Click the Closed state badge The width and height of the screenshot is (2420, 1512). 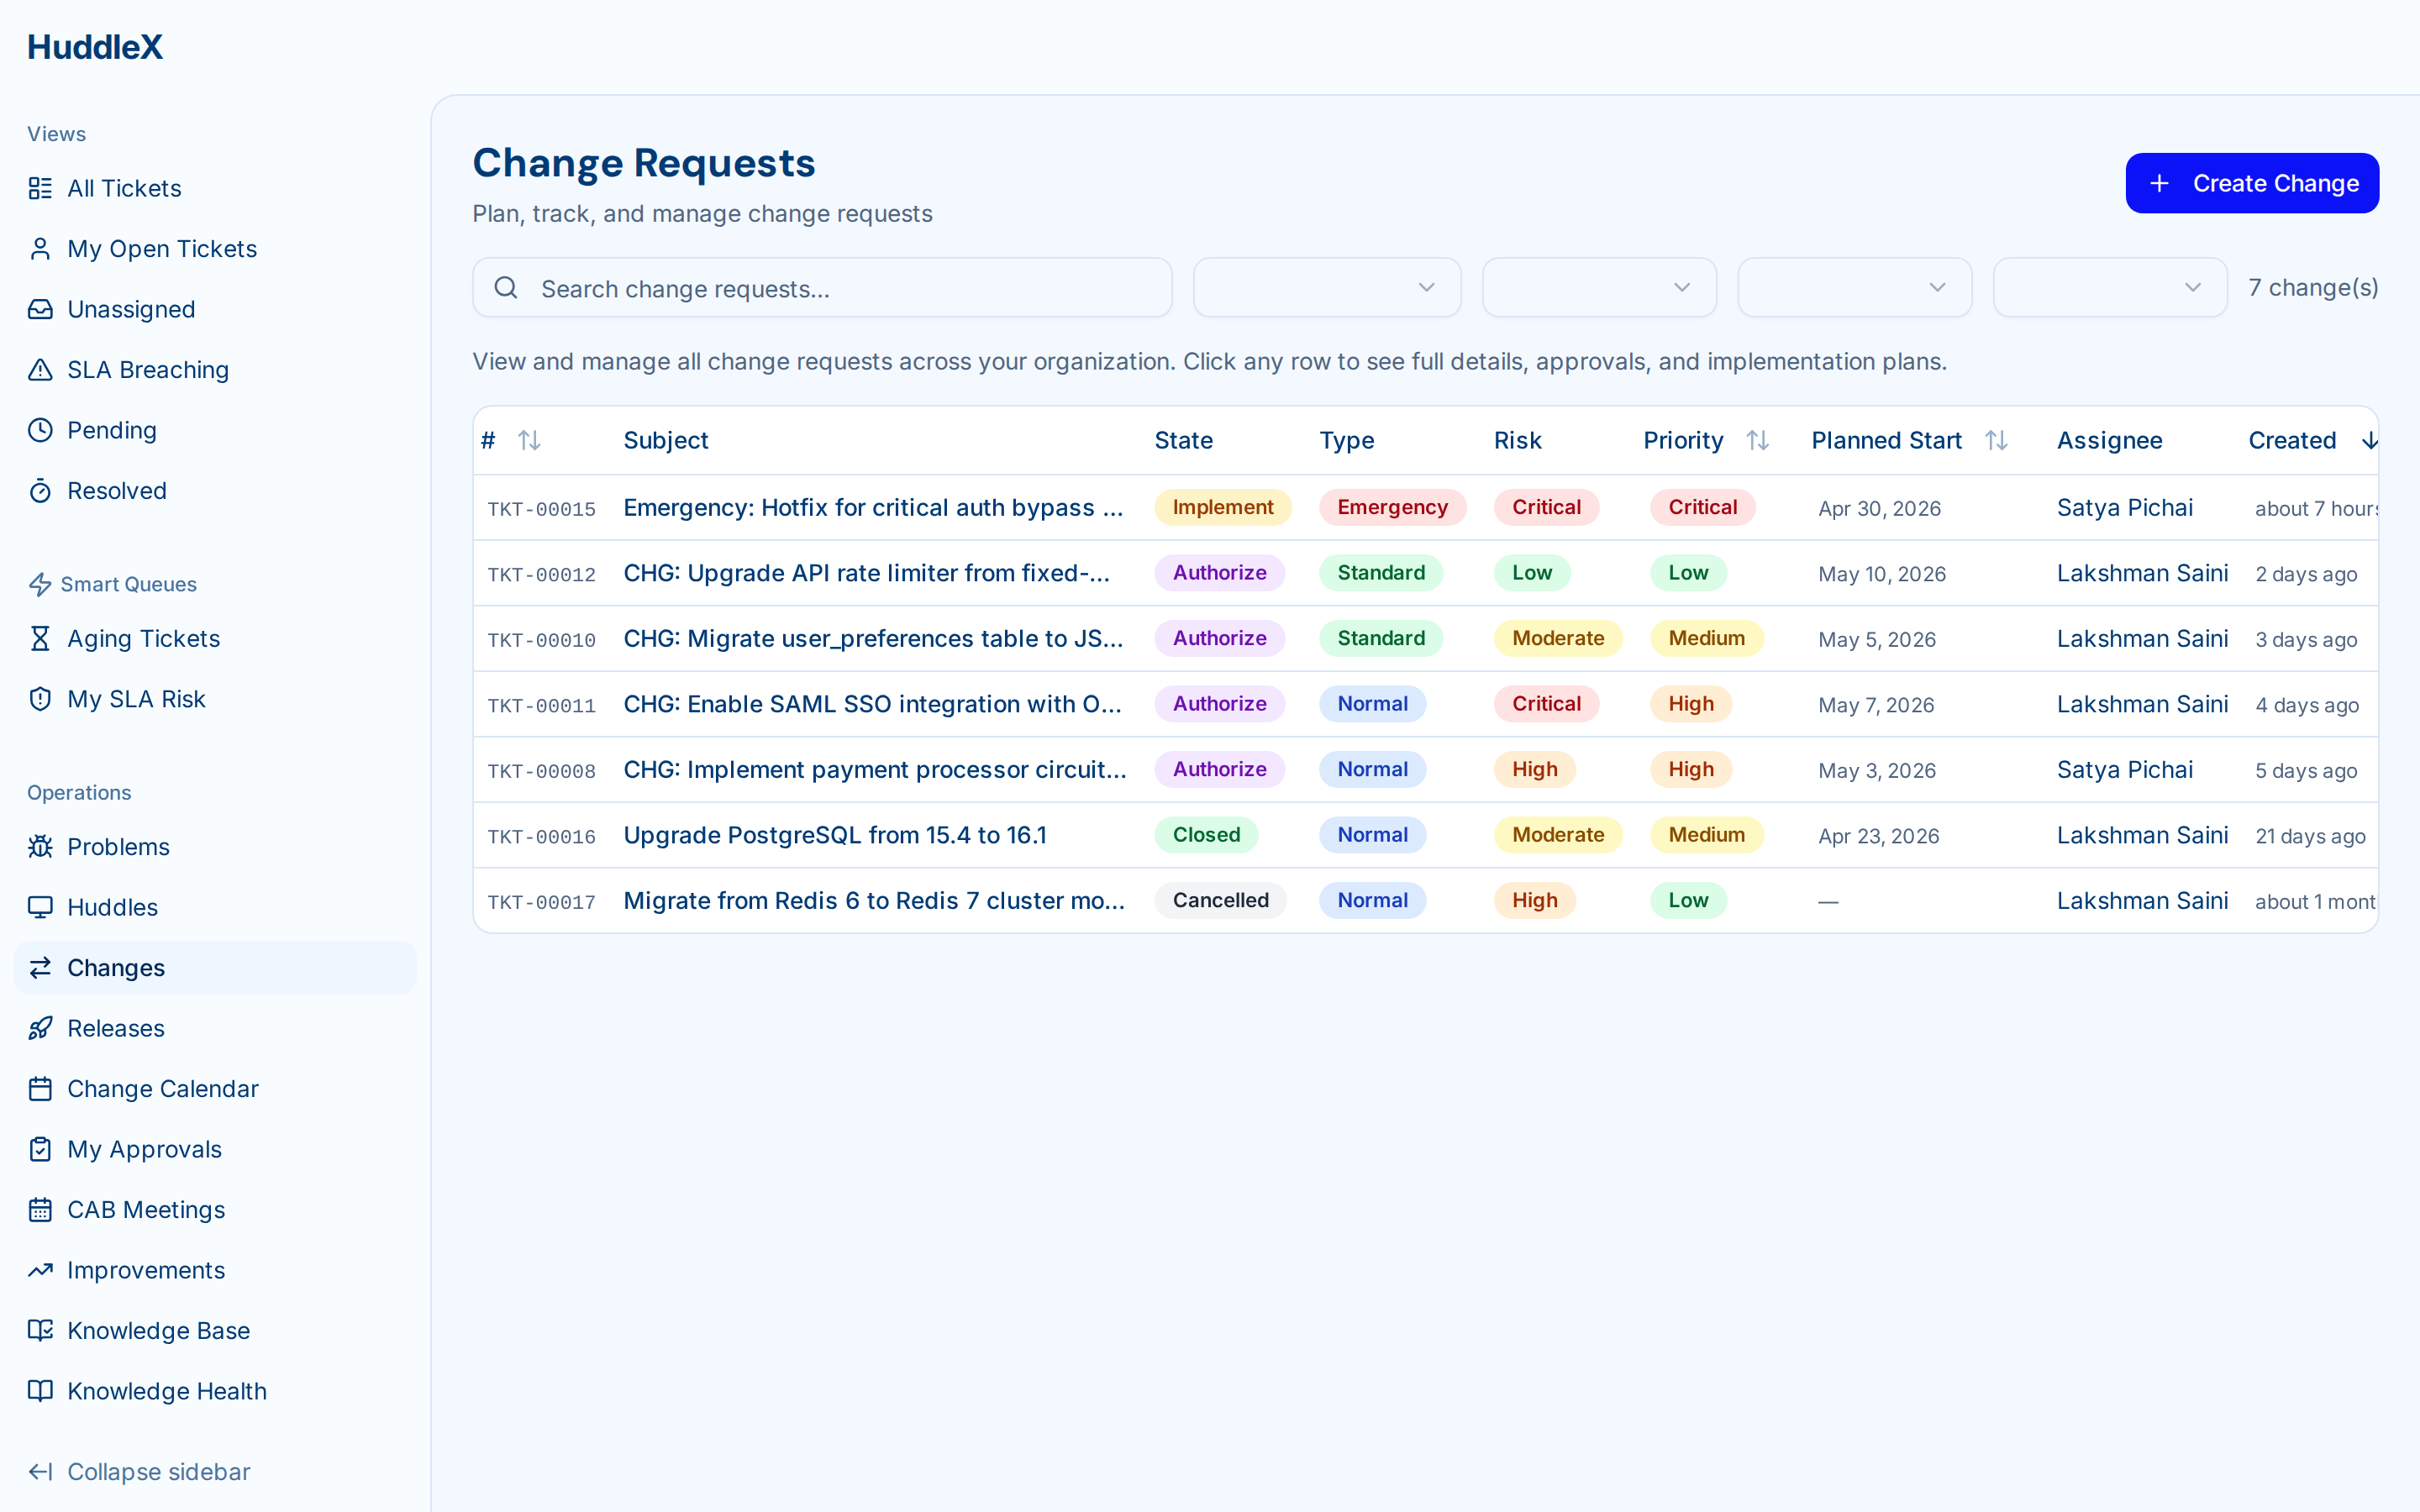pyautogui.click(x=1206, y=835)
